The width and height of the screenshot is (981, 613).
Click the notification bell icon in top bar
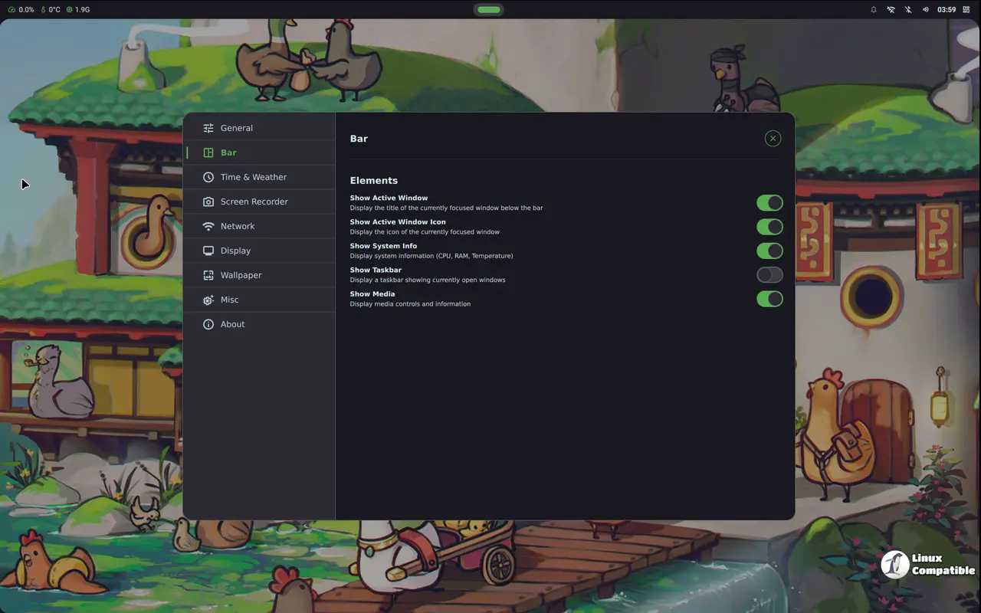(x=874, y=10)
